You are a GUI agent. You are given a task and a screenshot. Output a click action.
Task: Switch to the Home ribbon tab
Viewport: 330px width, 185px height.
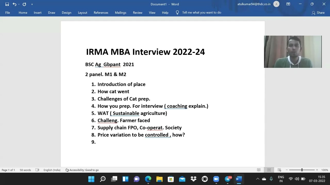pos(23,13)
